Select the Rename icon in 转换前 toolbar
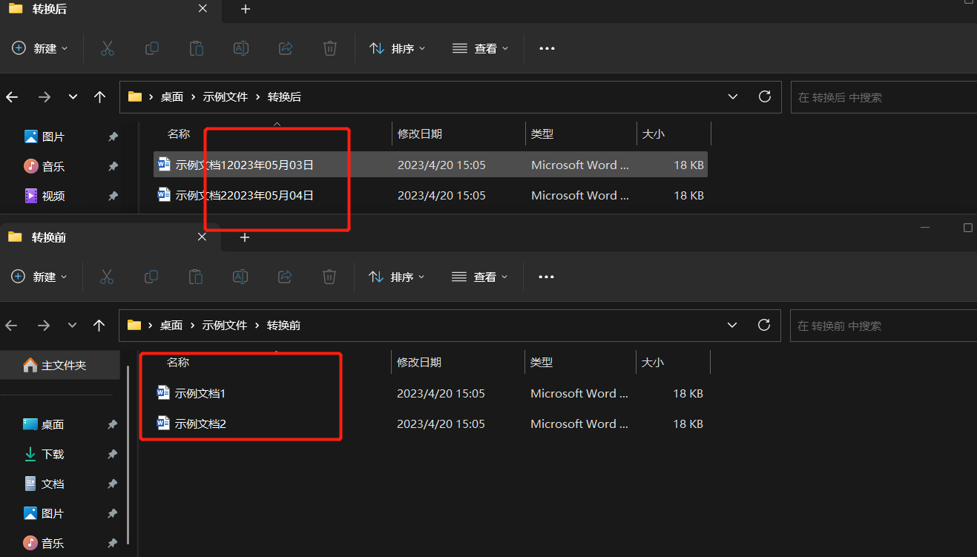Image resolution: width=977 pixels, height=557 pixels. pyautogui.click(x=240, y=277)
